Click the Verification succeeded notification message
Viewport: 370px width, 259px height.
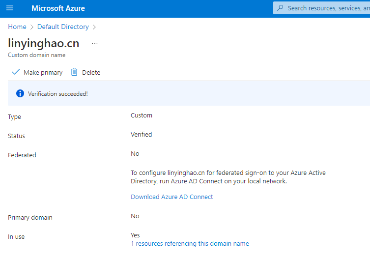click(x=58, y=93)
